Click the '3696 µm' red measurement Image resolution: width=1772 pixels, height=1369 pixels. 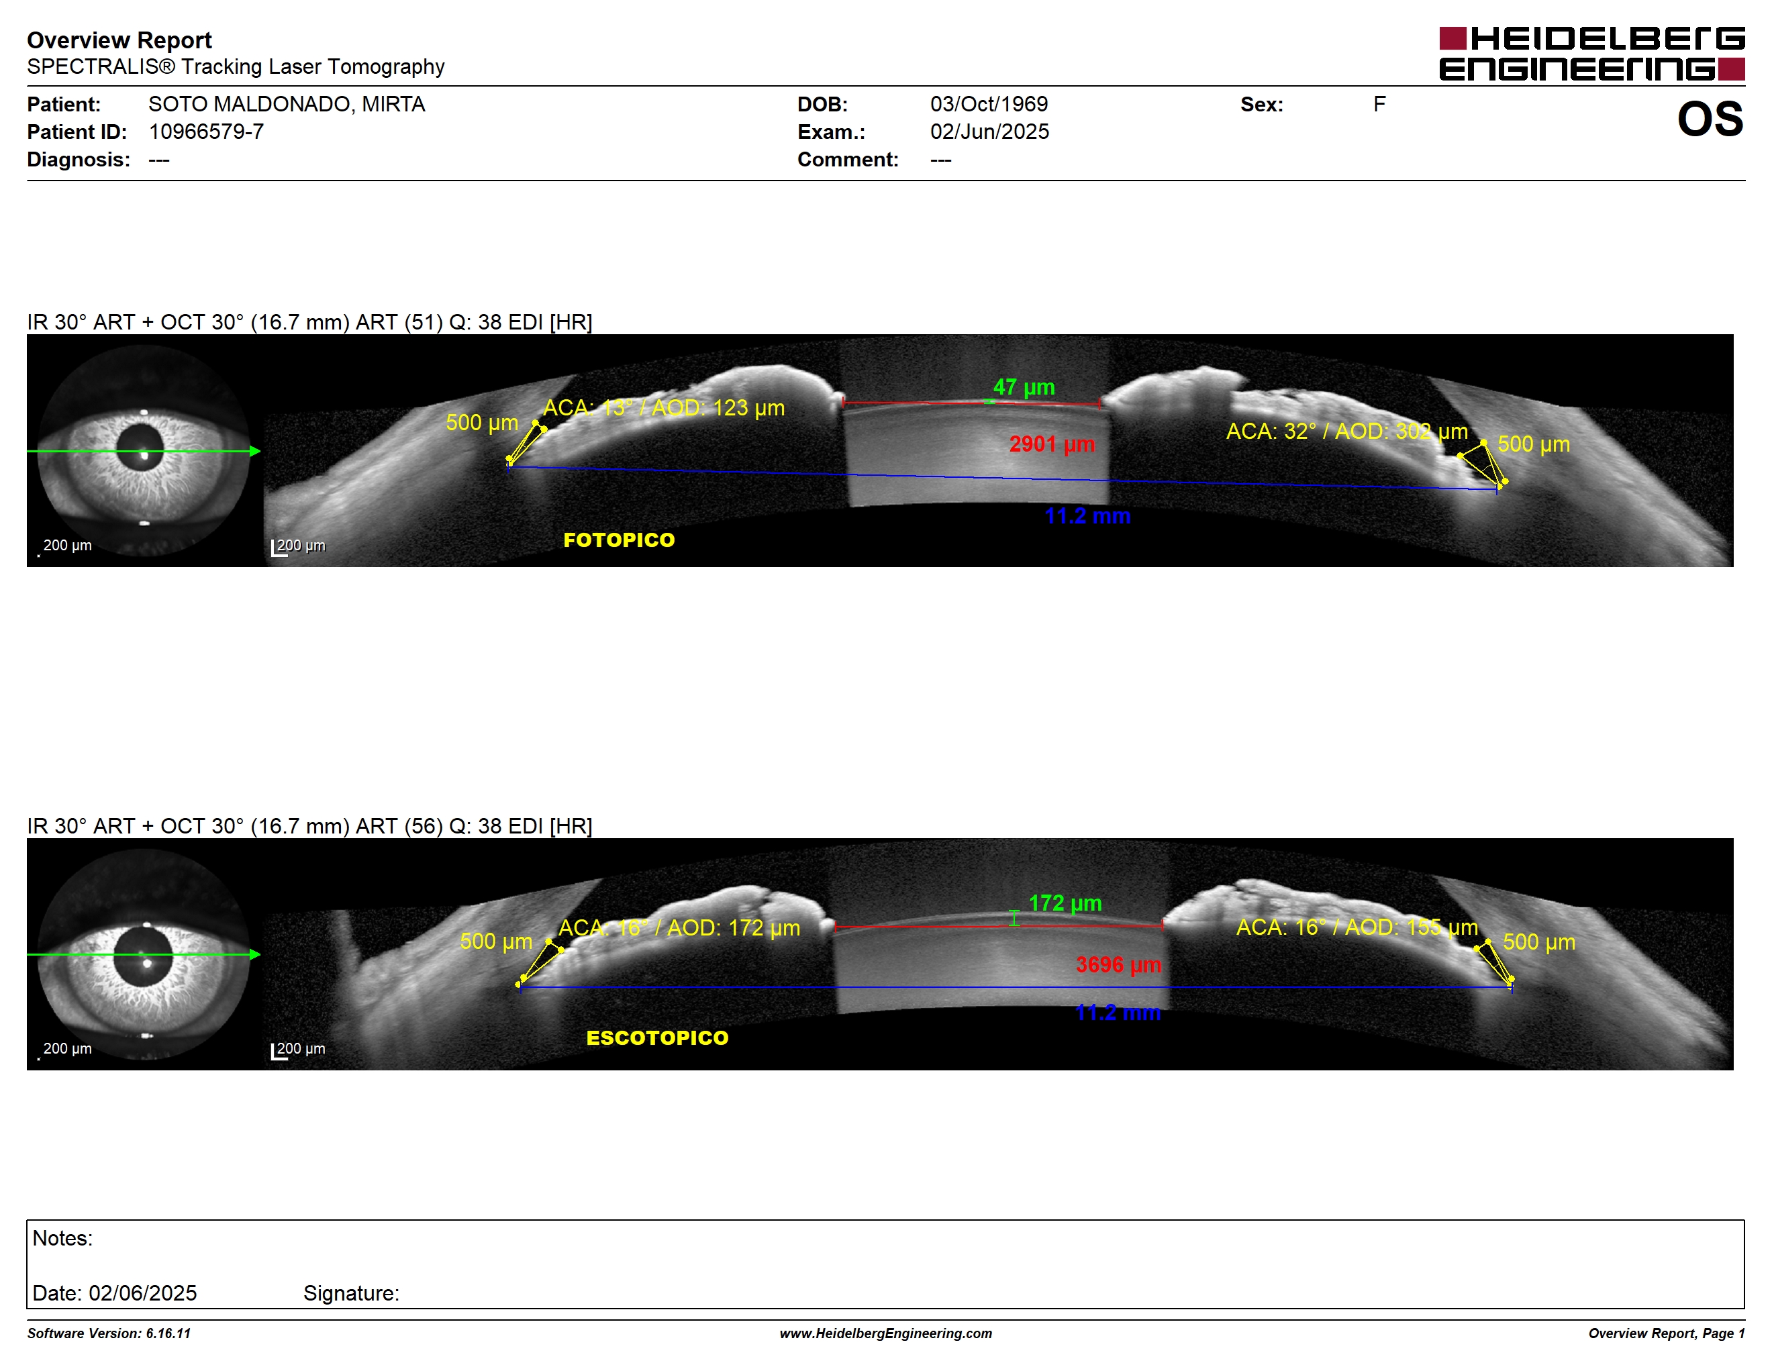tap(1118, 964)
